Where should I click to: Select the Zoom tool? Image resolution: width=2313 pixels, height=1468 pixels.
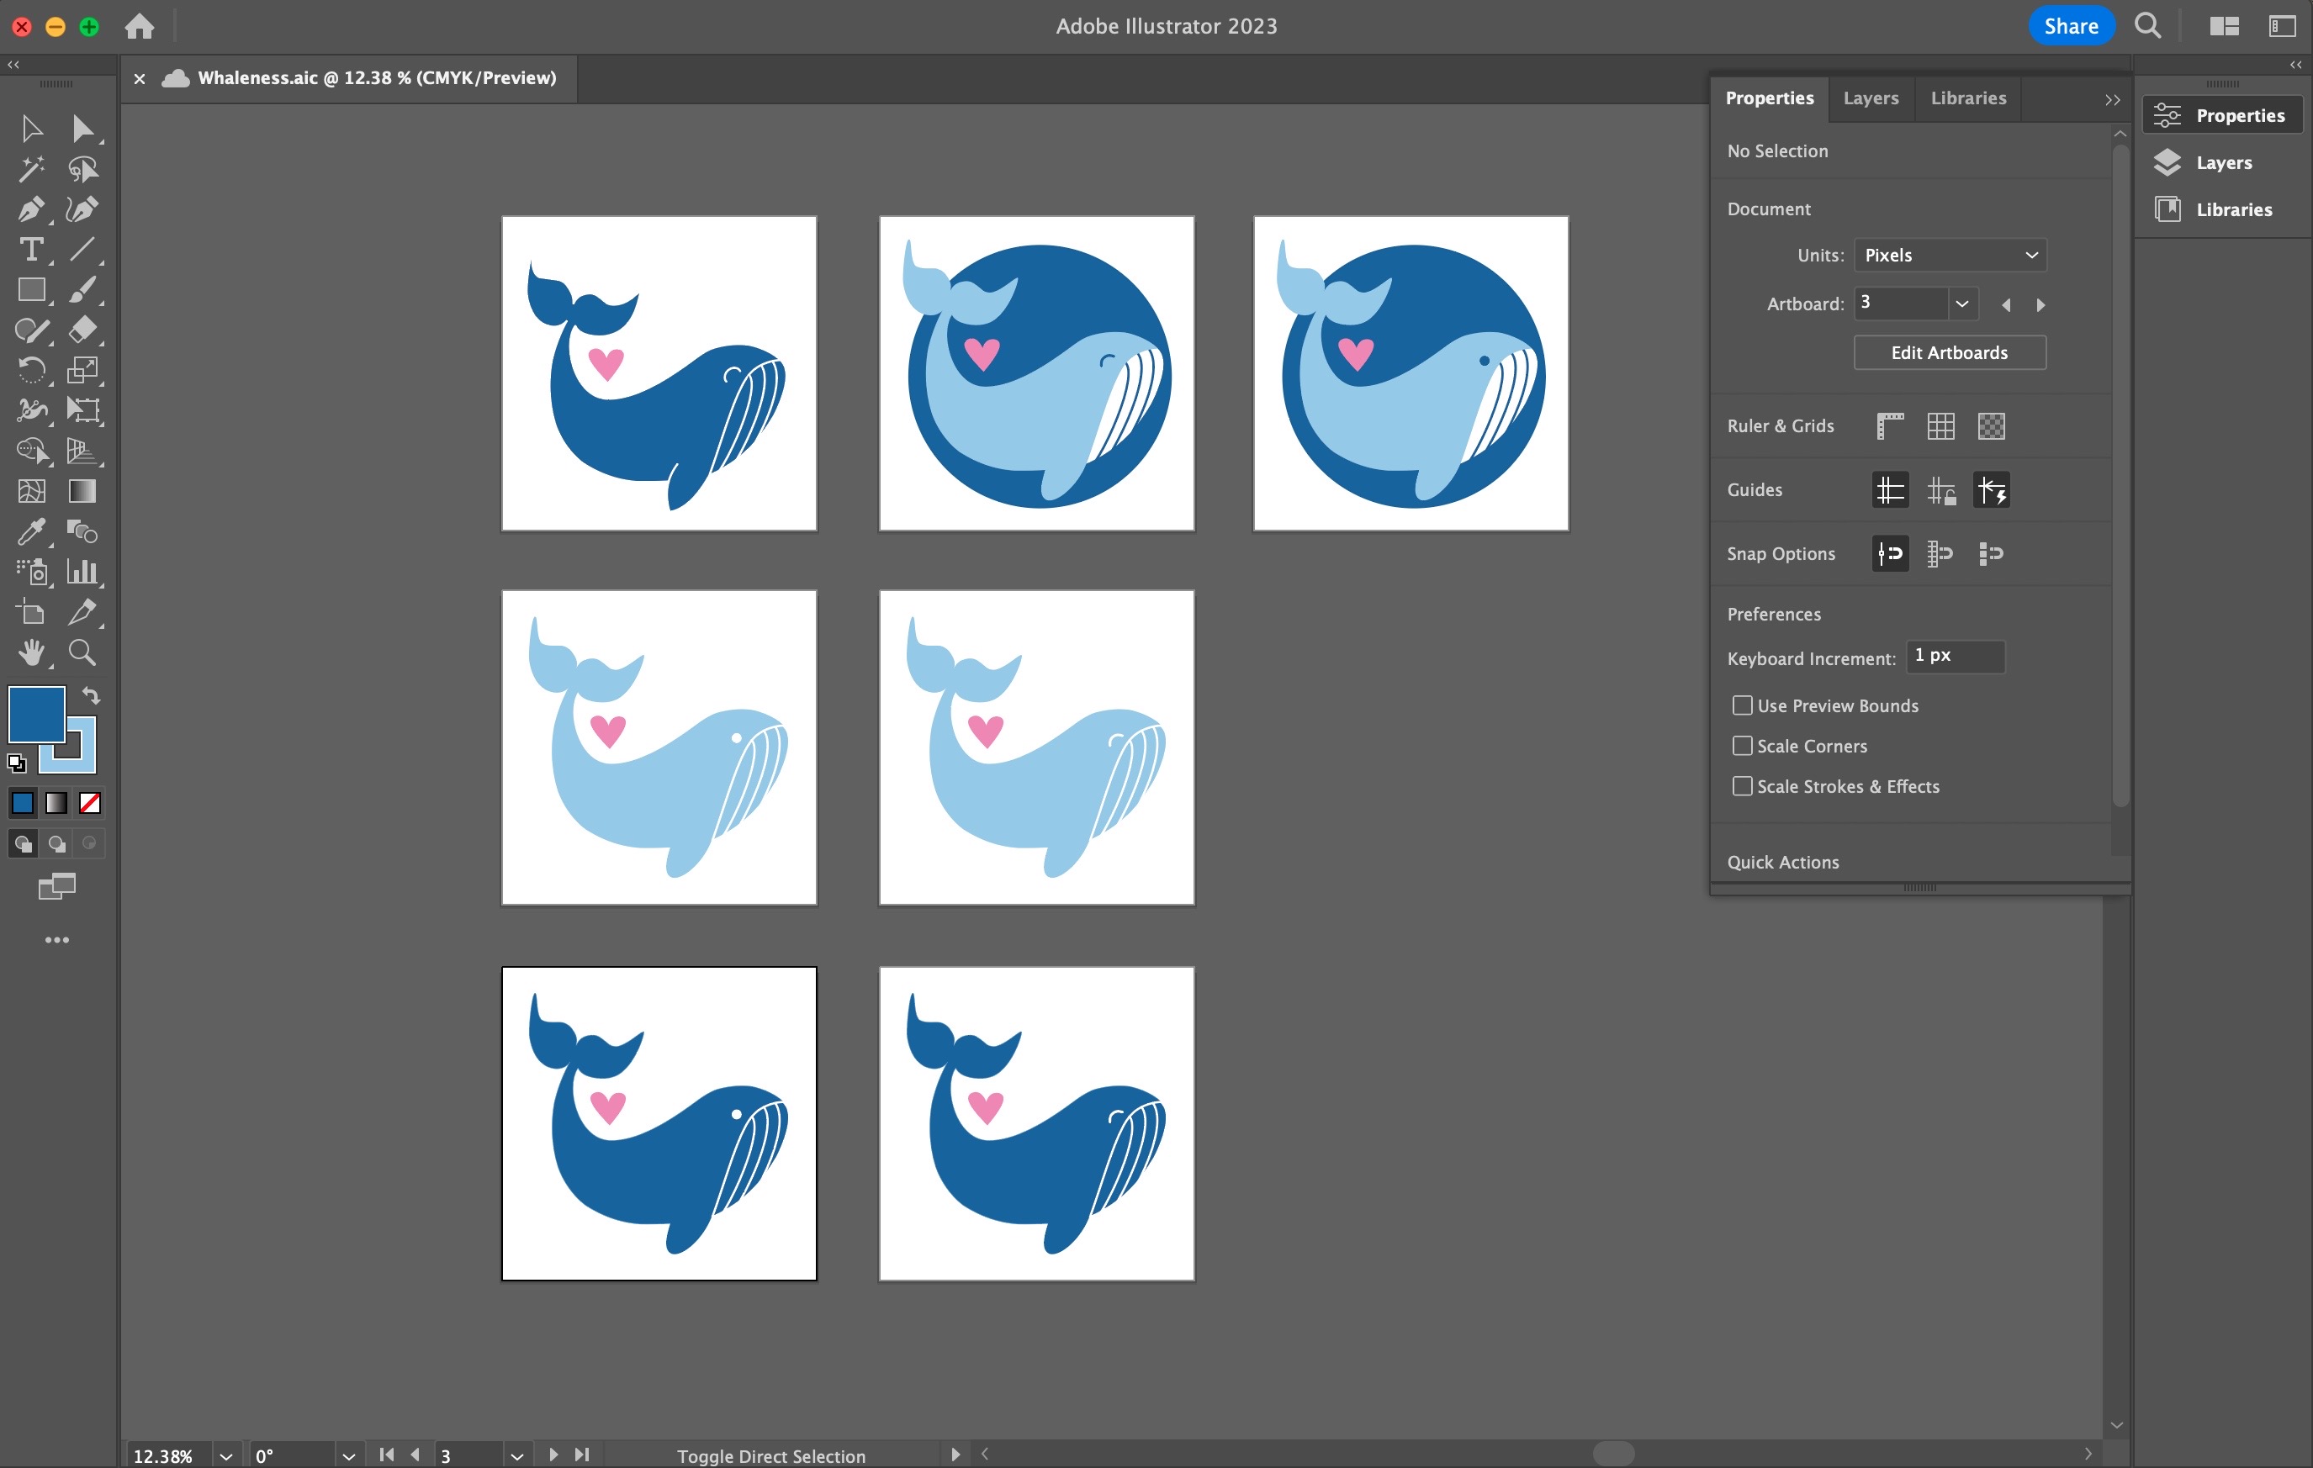(x=82, y=653)
